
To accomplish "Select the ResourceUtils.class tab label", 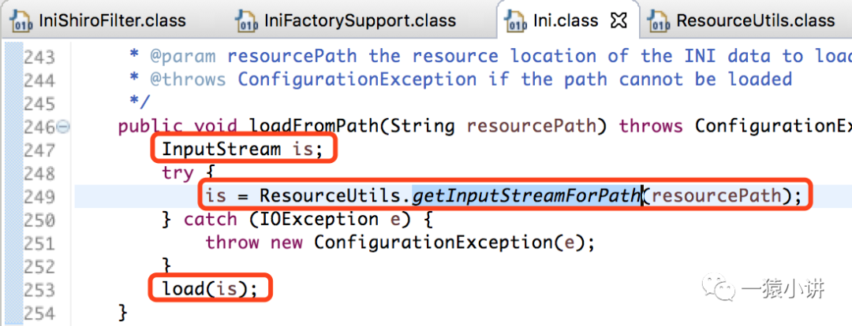I will [755, 21].
